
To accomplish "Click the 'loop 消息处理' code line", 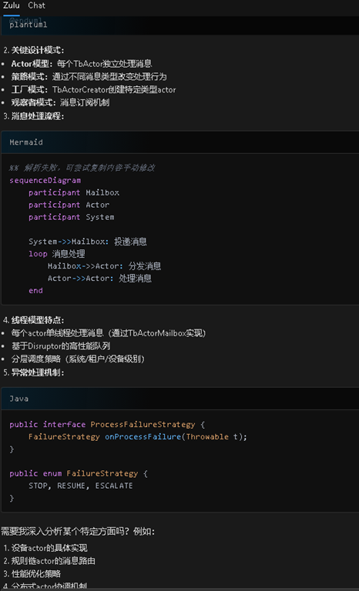I will tap(57, 254).
